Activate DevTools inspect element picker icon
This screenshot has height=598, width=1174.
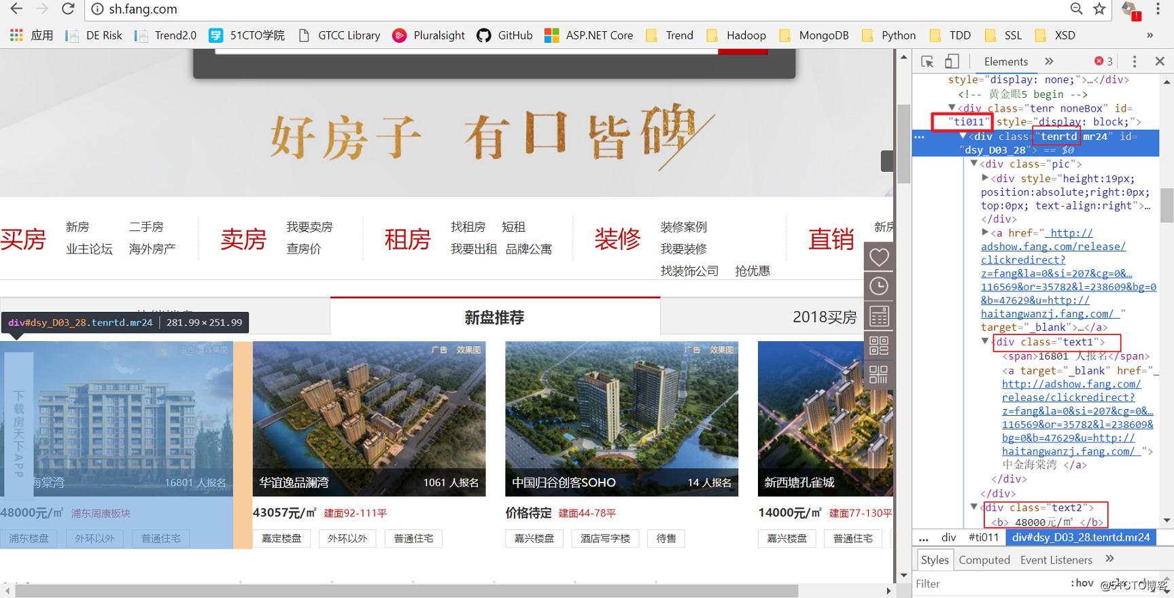pos(927,61)
